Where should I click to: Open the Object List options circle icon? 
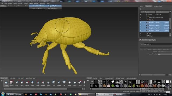140,9
